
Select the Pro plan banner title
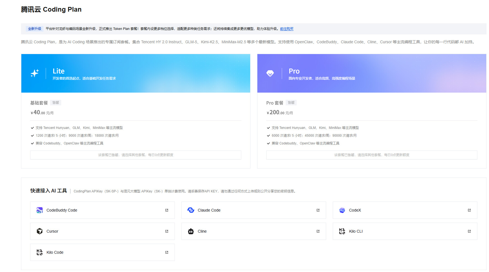[x=294, y=71]
